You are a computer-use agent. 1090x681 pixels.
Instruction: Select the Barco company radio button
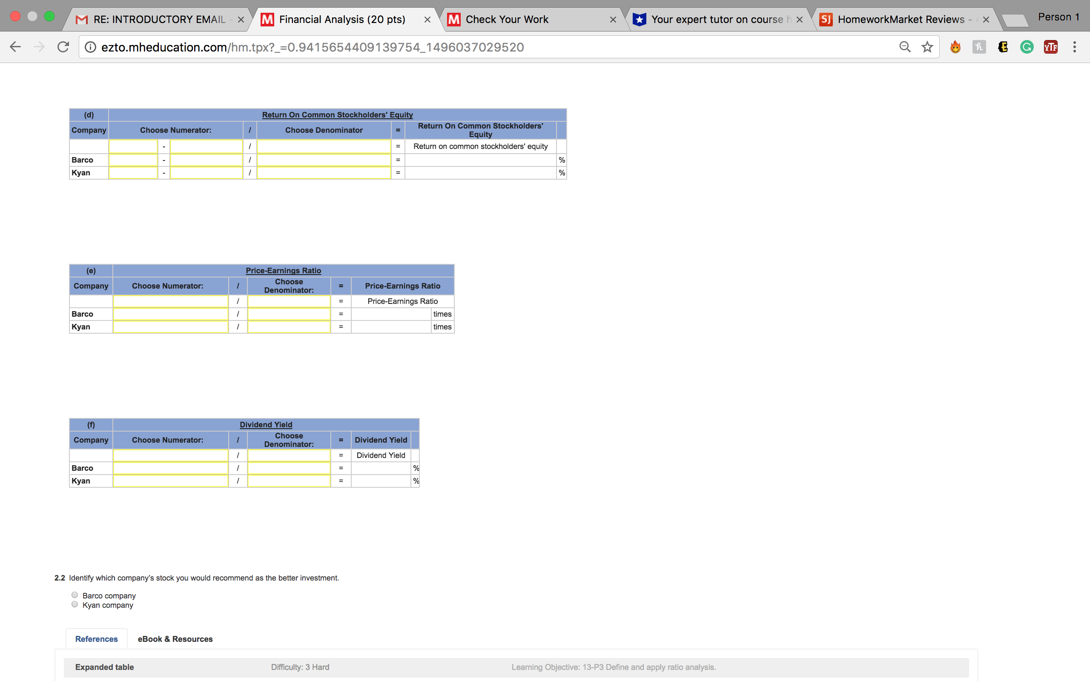75,595
